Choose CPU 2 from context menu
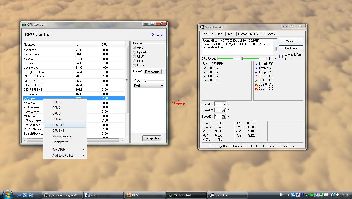This screenshot has height=199, width=352. (65, 108)
